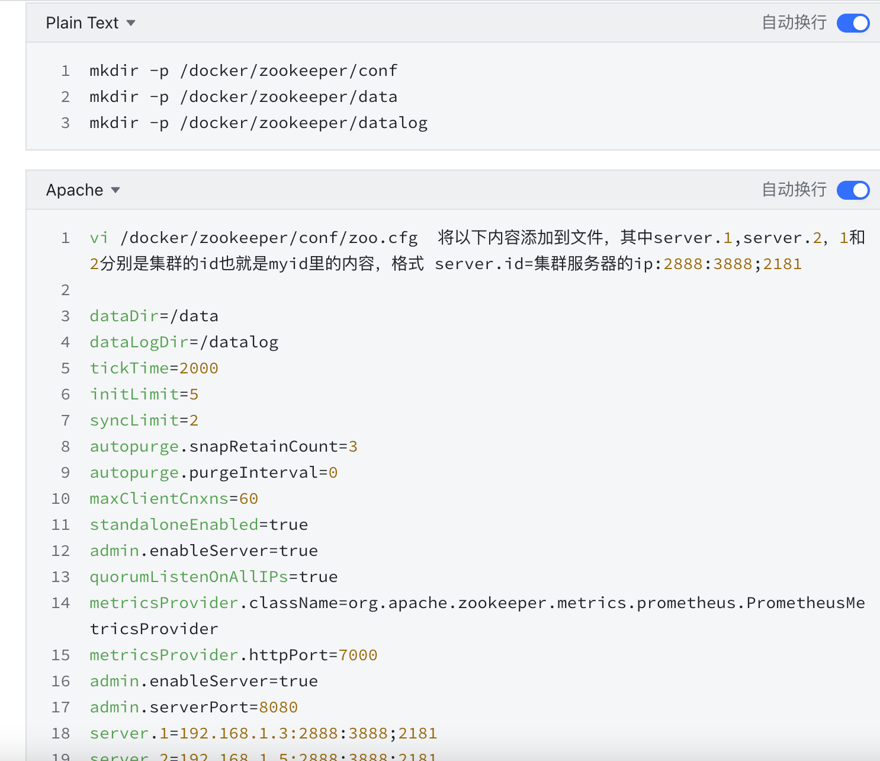The height and width of the screenshot is (761, 880).
Task: Click the 'dataLogDir=/datalog' line
Action: (184, 342)
